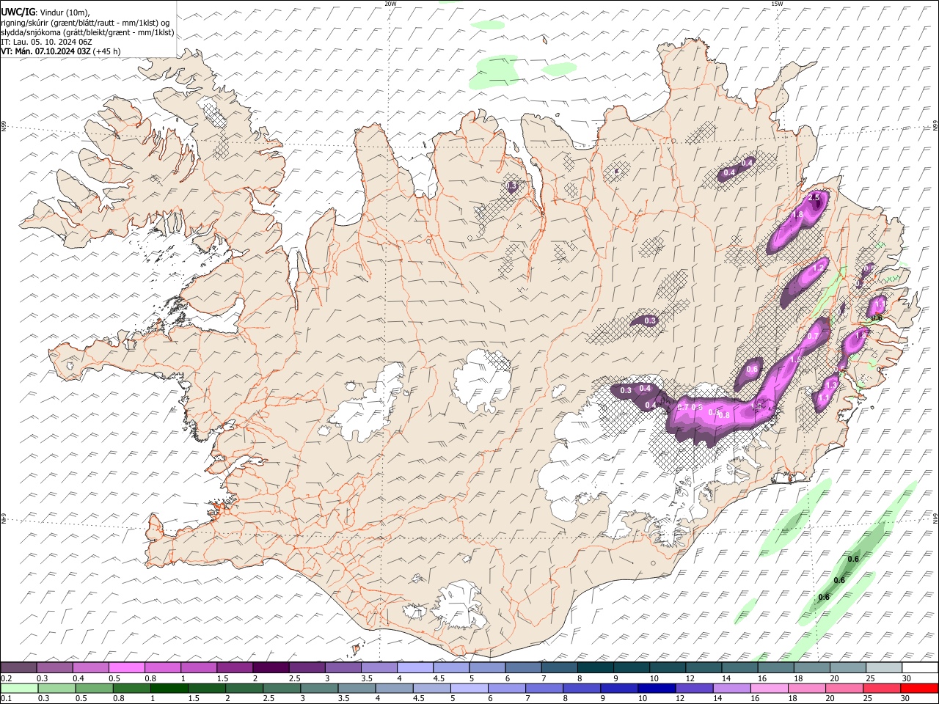Click the 'Vindur (10m)' header text
Image resolution: width=939 pixels, height=704 pixels.
coord(64,12)
